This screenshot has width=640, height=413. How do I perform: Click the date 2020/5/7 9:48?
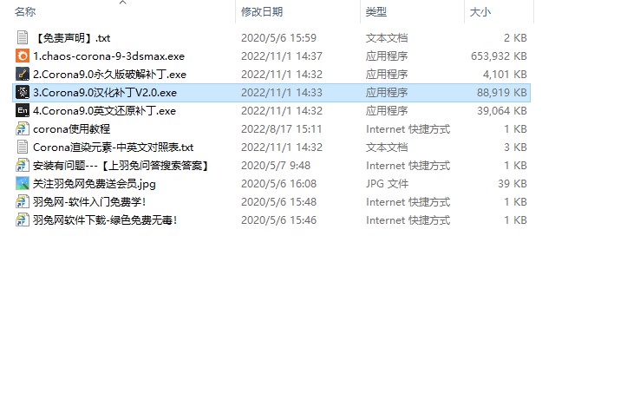tap(276, 166)
